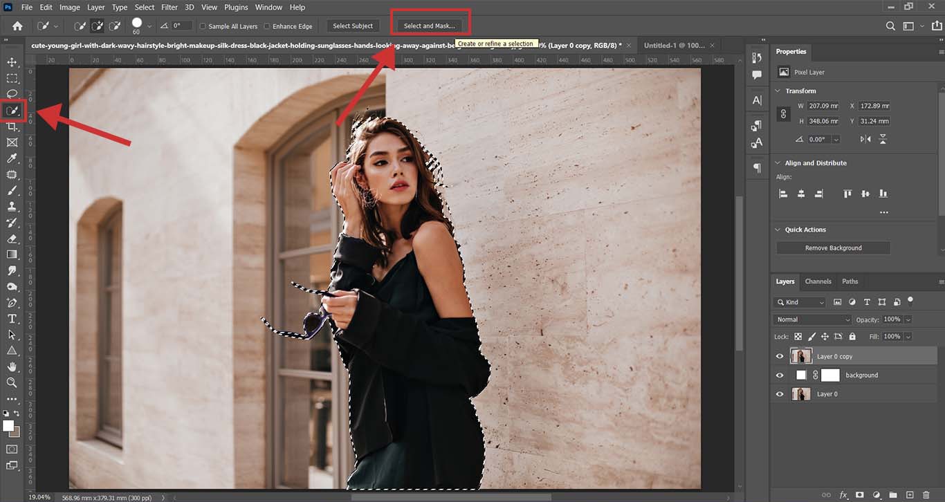Switch to the Paths tab
This screenshot has width=945, height=502.
click(850, 281)
